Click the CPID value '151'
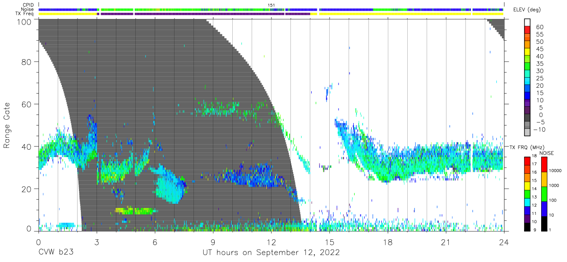Screen dimensions: 567x262 (271, 5)
